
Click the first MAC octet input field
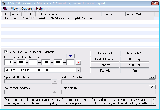coord(9,62)
